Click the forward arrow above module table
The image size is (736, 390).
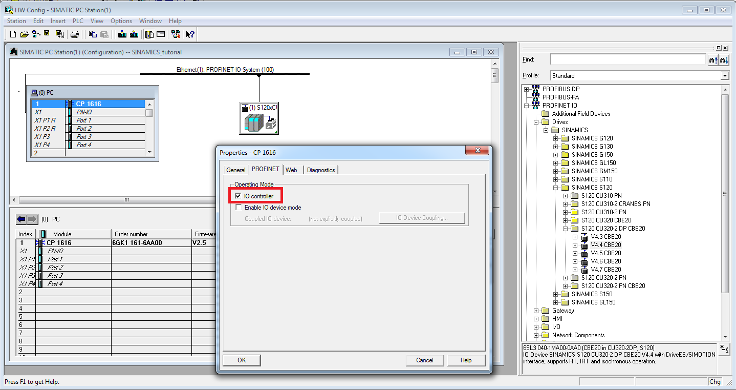pyautogui.click(x=32, y=219)
